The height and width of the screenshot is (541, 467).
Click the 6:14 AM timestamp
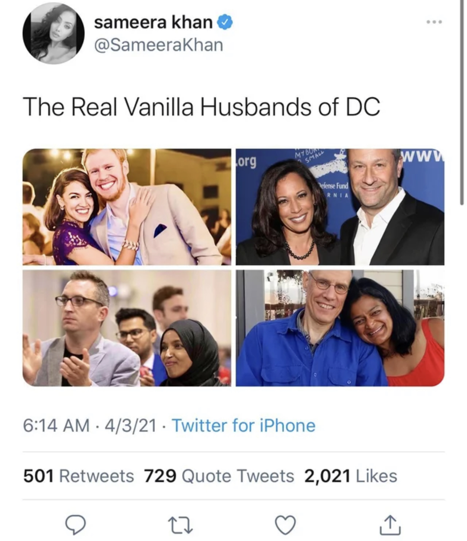pyautogui.click(x=56, y=425)
